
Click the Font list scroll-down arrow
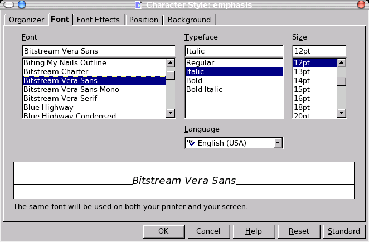171,114
